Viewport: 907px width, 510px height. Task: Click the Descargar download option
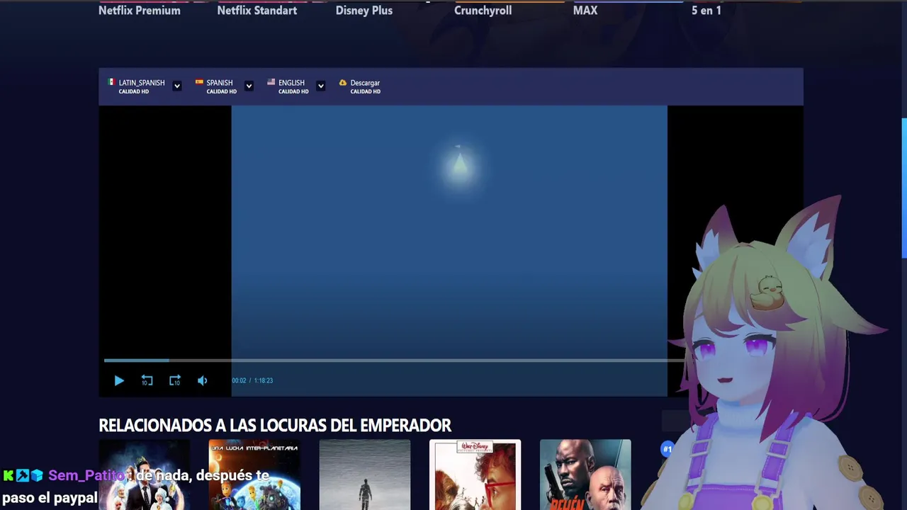(360, 86)
